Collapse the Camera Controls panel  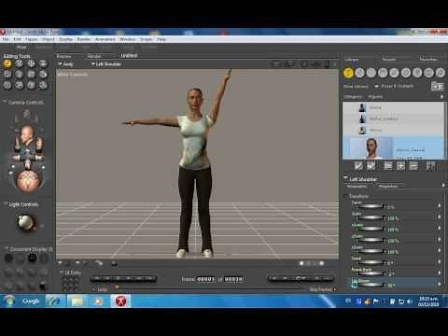pos(5,102)
